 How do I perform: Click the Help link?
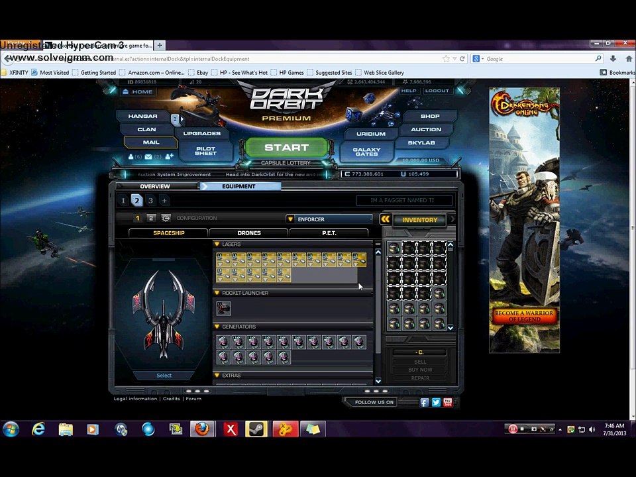point(409,91)
